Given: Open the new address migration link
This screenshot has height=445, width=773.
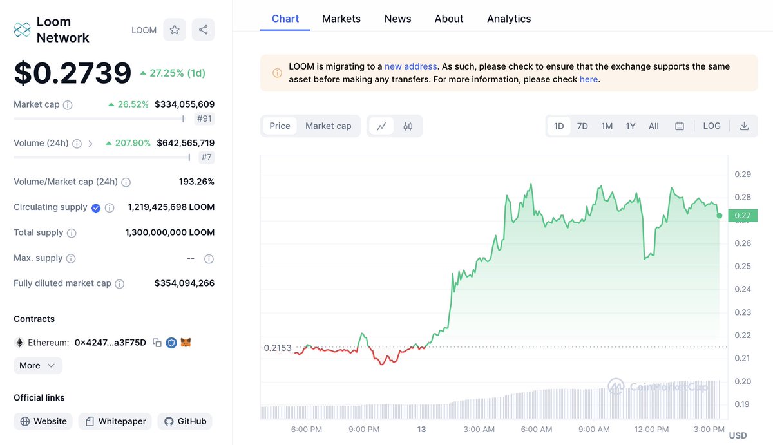Looking at the screenshot, I should 410,66.
